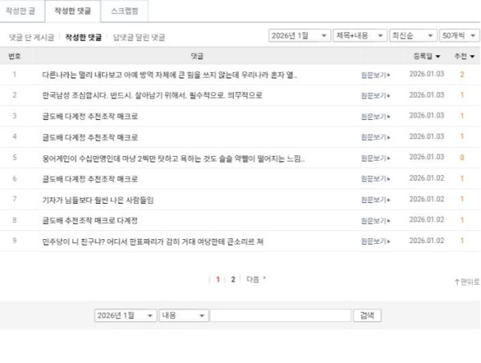Jump to top with 맨위로 arrow
This screenshot has width=481, height=363.
coord(467,281)
